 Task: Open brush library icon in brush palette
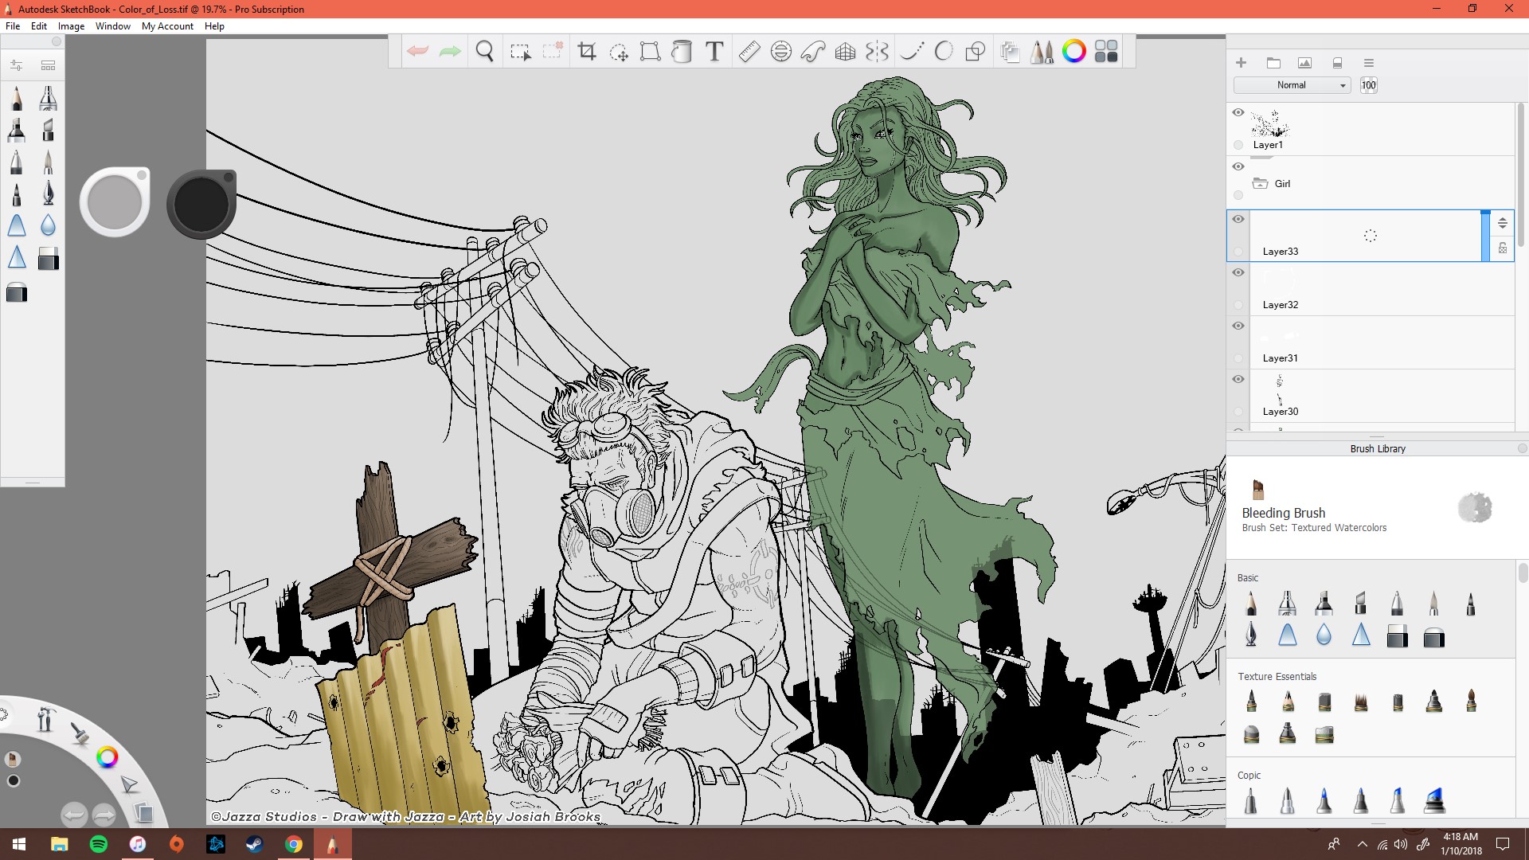click(x=48, y=65)
